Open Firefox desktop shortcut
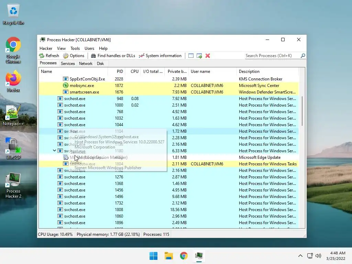 [13, 81]
